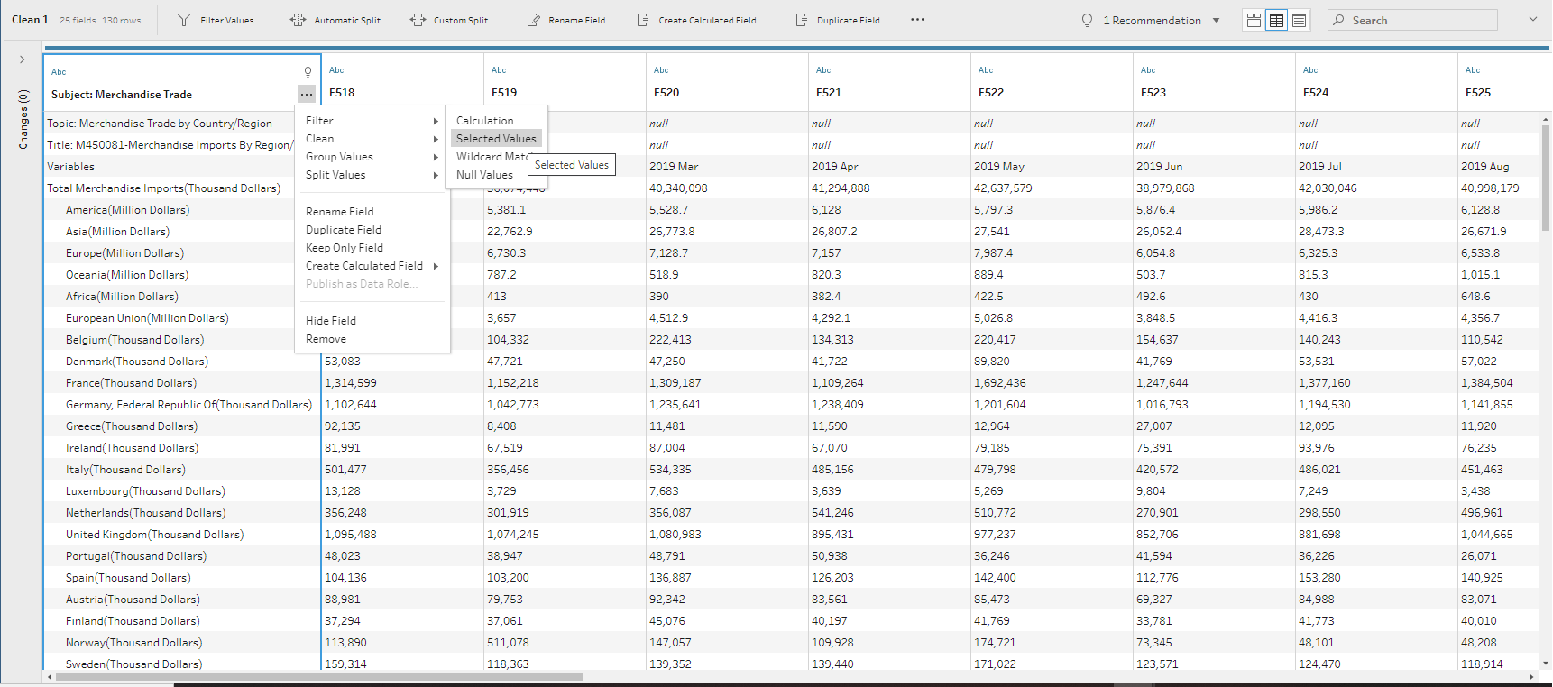Open the 1 Recommendation dropdown

(x=1216, y=20)
